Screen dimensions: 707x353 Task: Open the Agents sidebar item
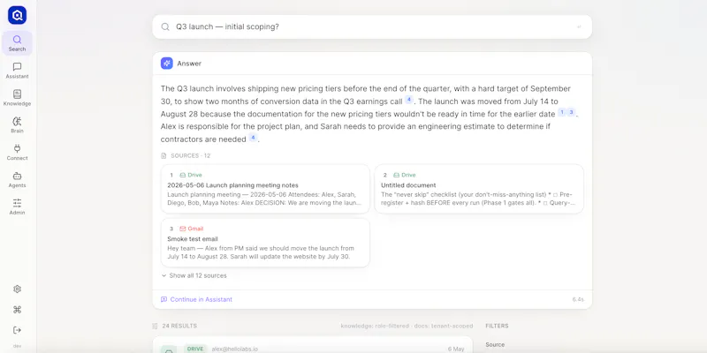17,180
